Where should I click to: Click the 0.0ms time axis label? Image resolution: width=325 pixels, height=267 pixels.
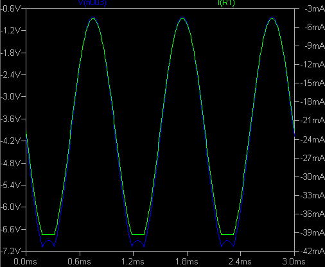pos(25,261)
